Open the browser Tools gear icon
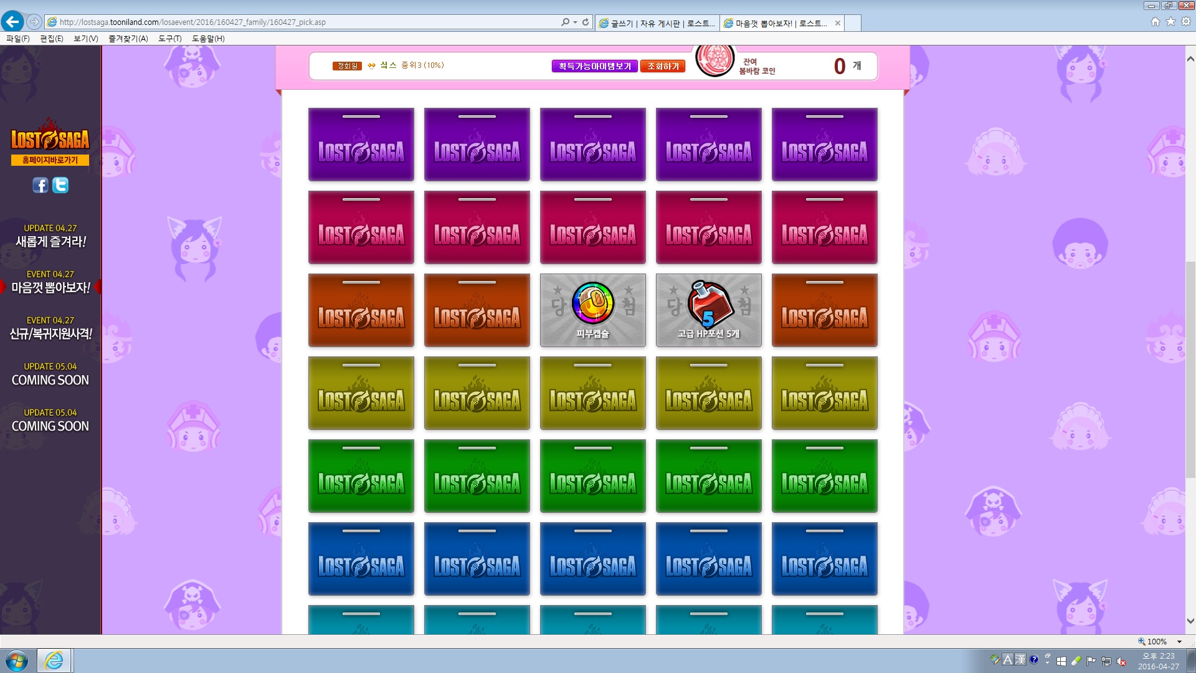1196x673 pixels. (x=1186, y=22)
